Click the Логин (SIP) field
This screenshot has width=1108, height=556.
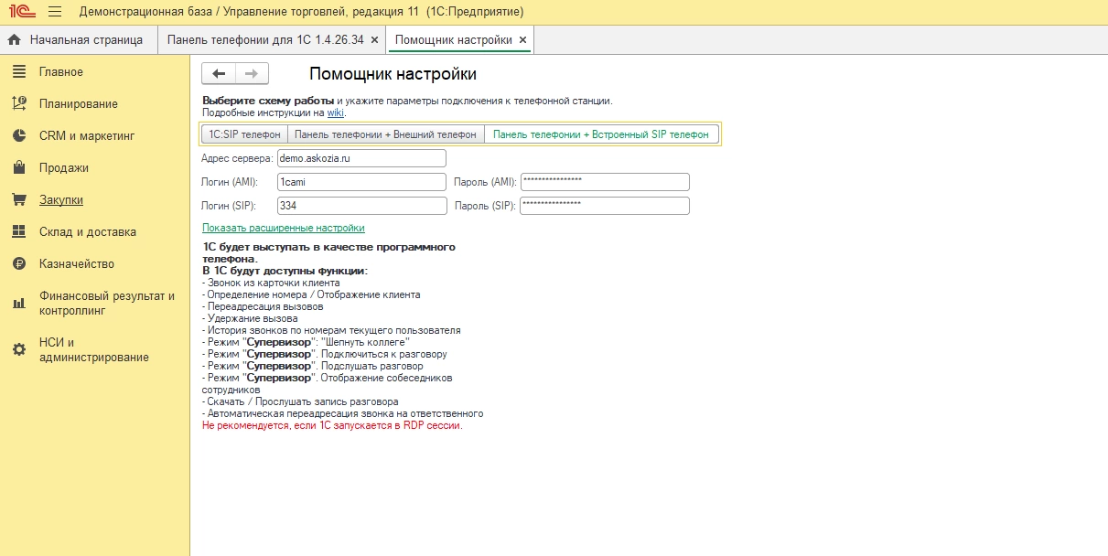(361, 206)
